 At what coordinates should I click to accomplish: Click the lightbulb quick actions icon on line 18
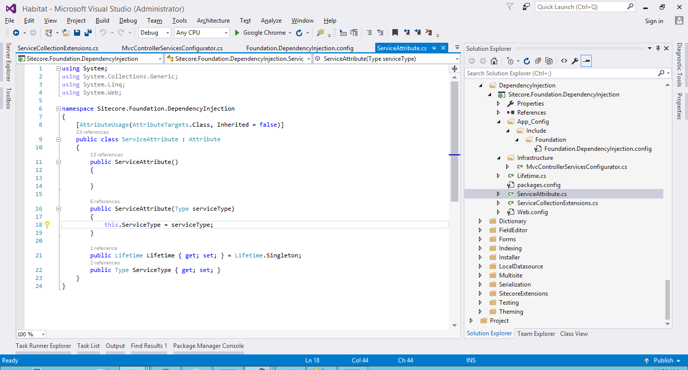click(47, 225)
